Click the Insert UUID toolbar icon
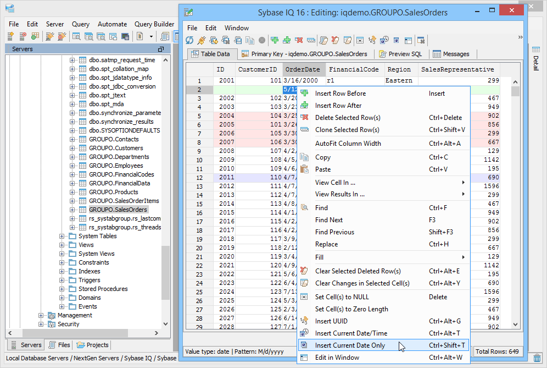The height and width of the screenshot is (368, 547). pyautogui.click(x=372, y=40)
